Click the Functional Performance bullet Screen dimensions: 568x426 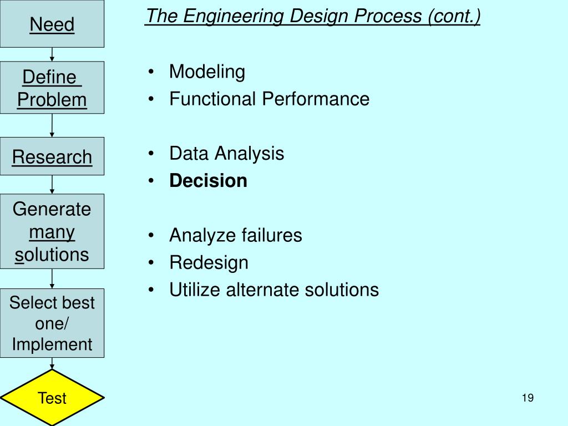coord(269,99)
